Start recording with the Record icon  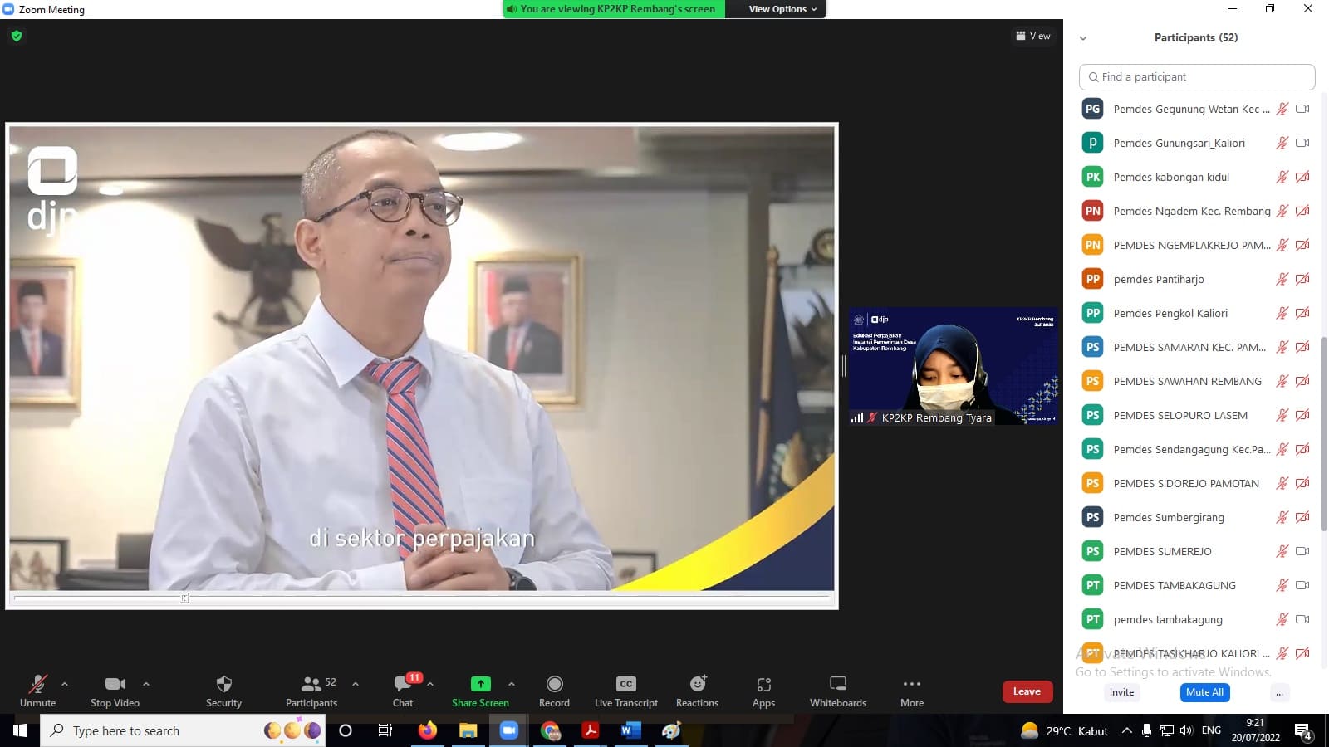(554, 684)
